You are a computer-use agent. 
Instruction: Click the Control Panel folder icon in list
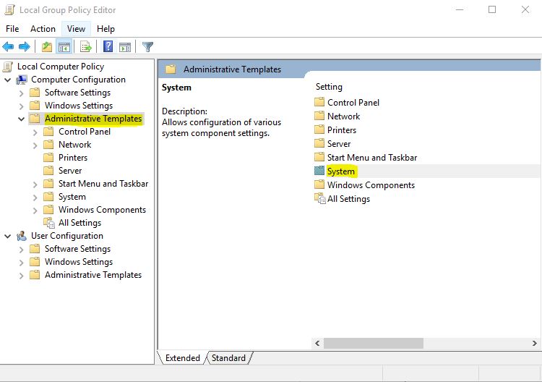tap(319, 102)
